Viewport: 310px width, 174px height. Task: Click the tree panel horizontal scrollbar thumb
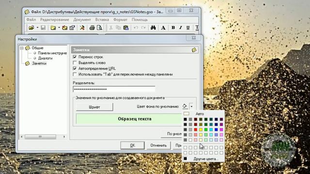[40, 137]
